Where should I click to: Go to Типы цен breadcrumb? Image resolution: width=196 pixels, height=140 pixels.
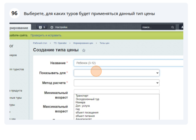coord(104,43)
